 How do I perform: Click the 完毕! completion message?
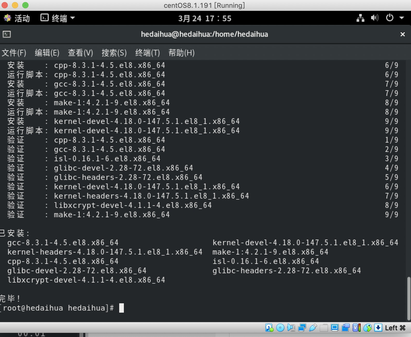[10, 298]
